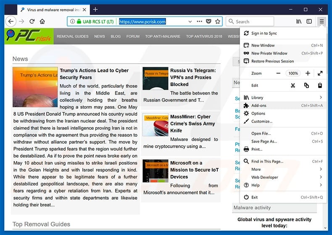332x235 pixels.
Task: Select Find in This Page...
Action: point(283,162)
